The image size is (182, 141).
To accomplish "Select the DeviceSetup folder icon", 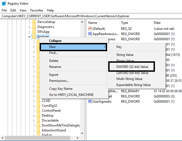I will pyautogui.click(x=34, y=22).
